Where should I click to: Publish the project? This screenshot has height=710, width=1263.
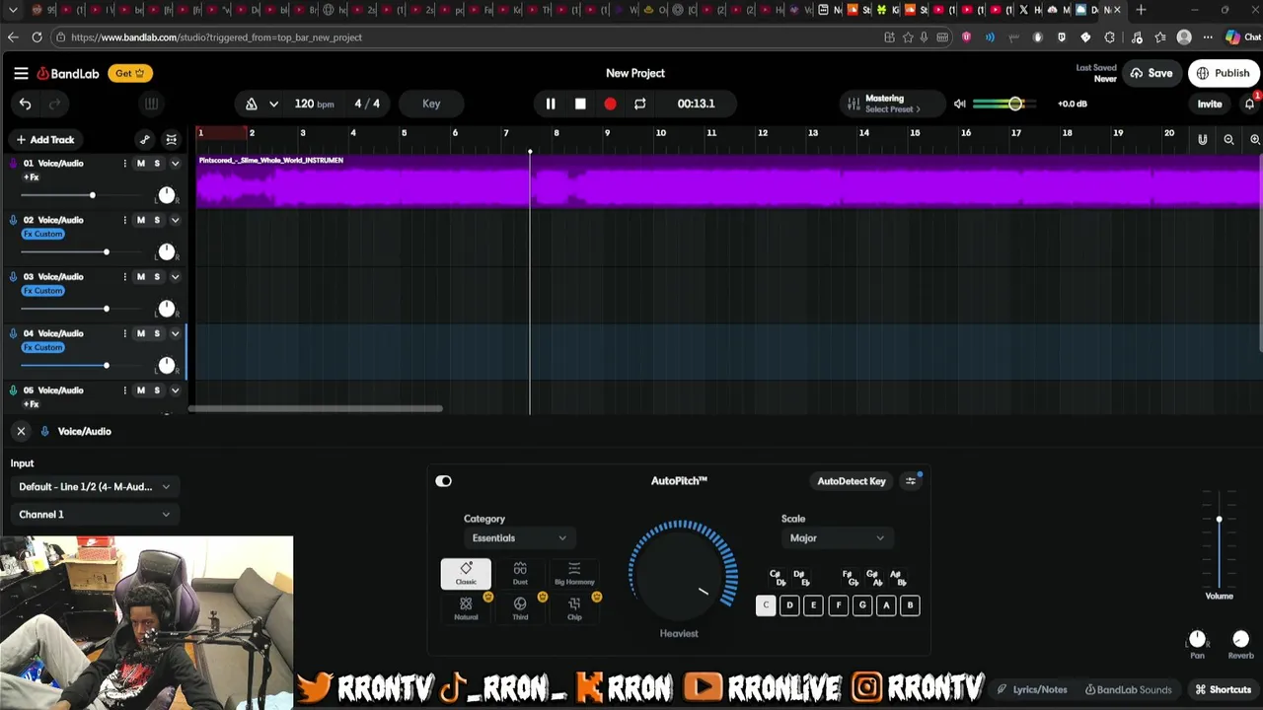1224,73
